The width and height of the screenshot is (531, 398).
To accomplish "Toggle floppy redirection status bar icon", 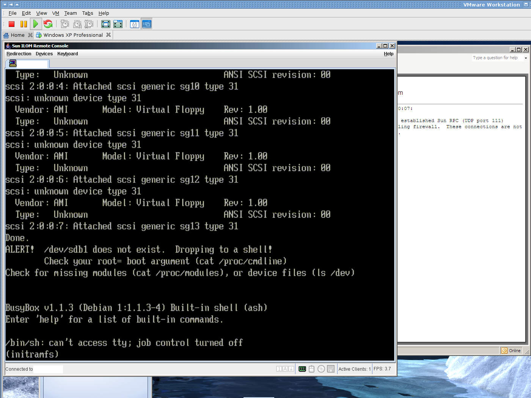I will tap(330, 369).
